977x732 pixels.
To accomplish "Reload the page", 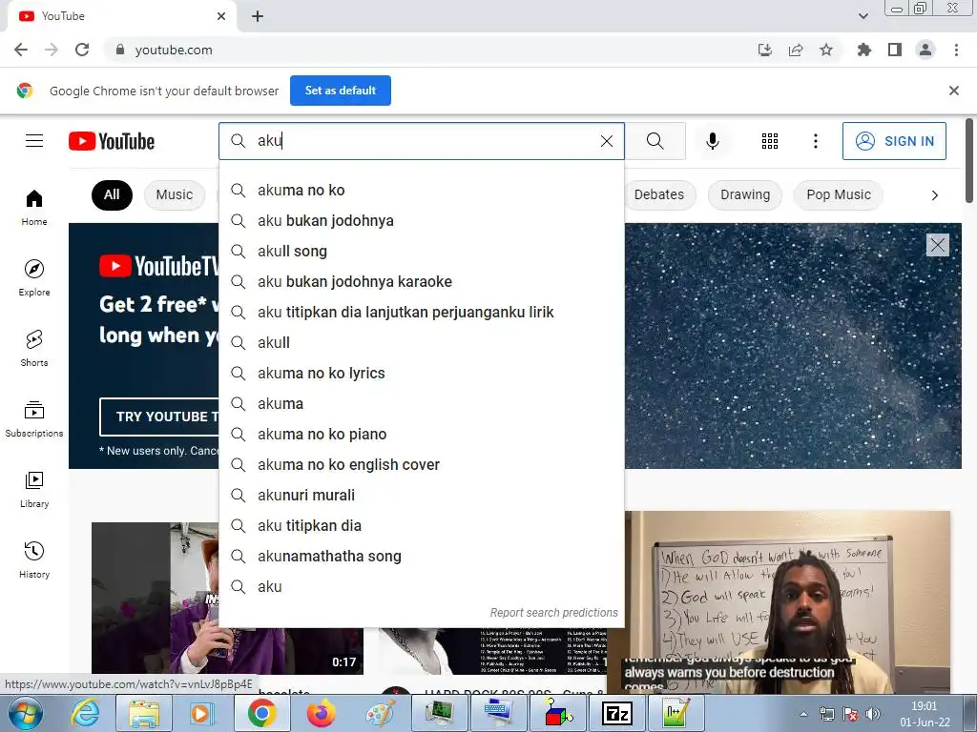I will coord(82,50).
